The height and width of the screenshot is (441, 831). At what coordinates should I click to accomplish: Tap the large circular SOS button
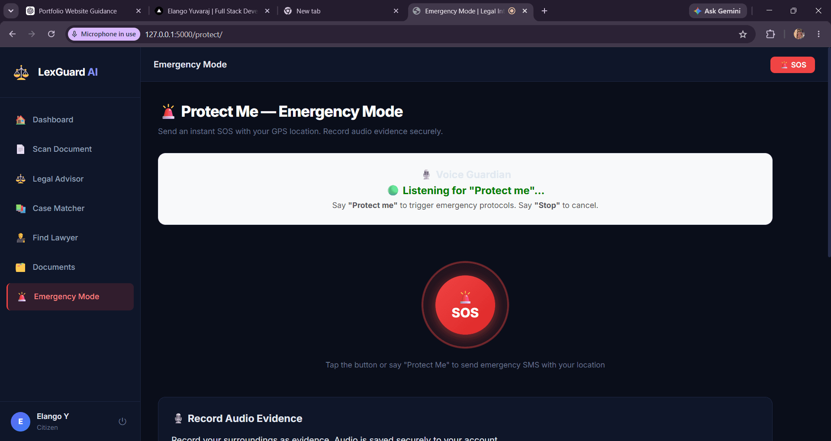click(x=465, y=305)
